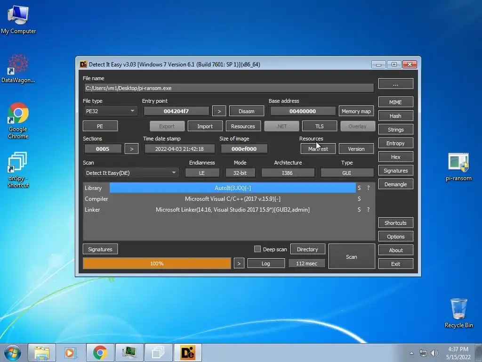Open the Shortcuts settings
The height and width of the screenshot is (362, 482).
coord(395,223)
